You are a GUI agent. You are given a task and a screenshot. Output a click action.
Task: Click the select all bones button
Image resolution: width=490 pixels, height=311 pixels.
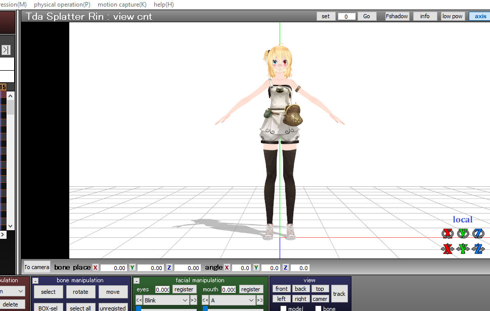pyautogui.click(x=80, y=307)
